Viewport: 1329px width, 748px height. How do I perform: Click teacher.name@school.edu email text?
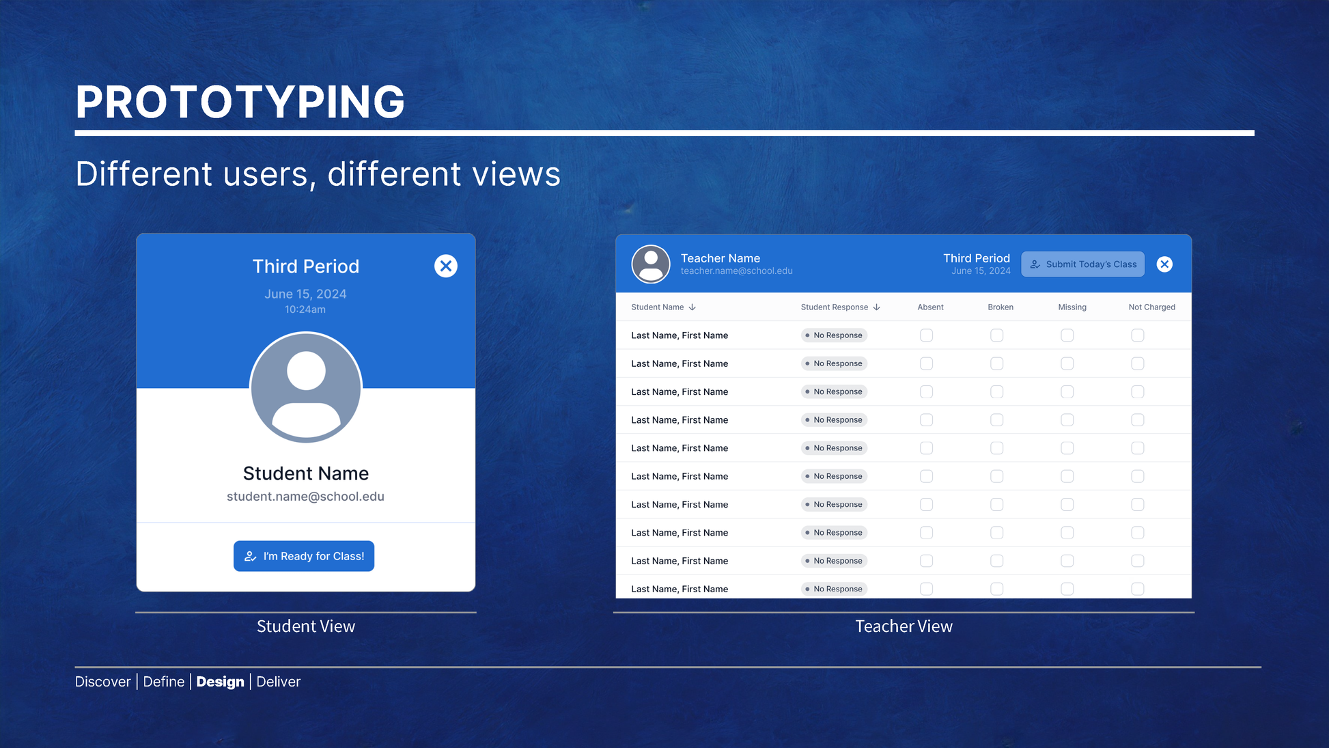point(736,271)
